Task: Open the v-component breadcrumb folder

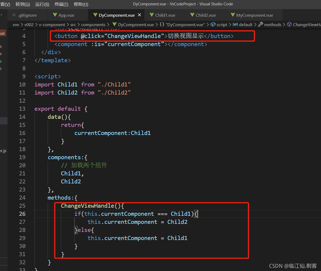Action: [52, 25]
